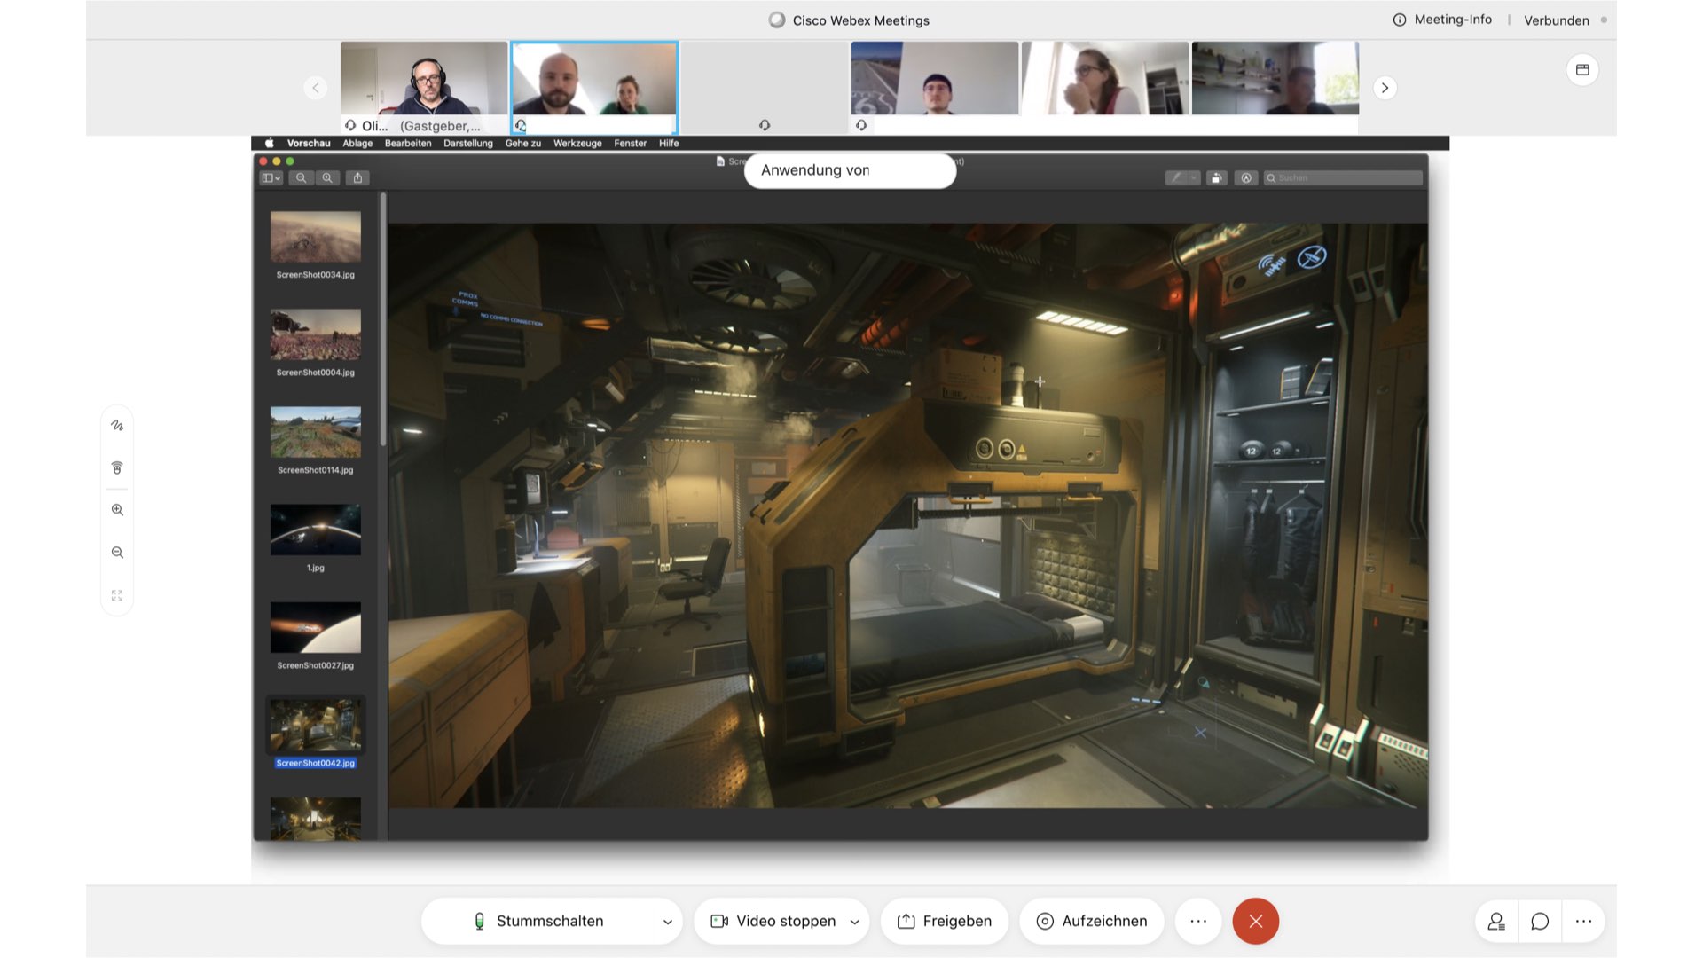Click zoom in in Vorschau toolbar

pos(327,178)
